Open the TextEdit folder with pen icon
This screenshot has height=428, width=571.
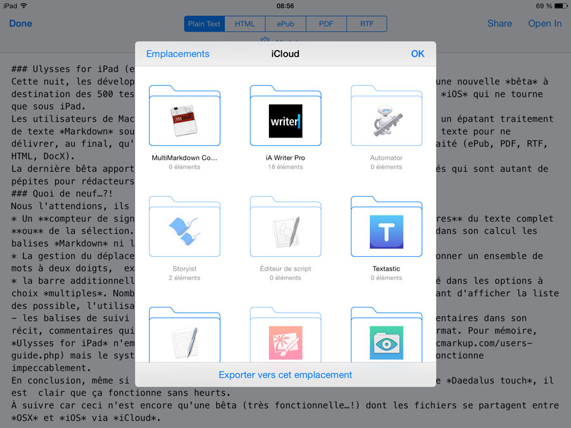click(x=185, y=335)
